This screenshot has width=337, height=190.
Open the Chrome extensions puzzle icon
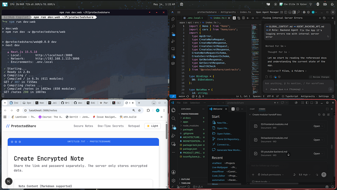point(148,110)
